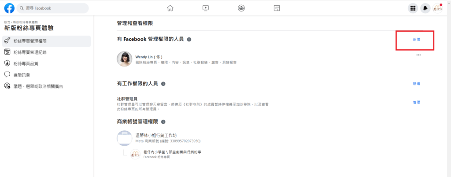Open 議題、選舉或政治相關廣告 settings
Screen dimensions: 451x177
tap(38, 86)
